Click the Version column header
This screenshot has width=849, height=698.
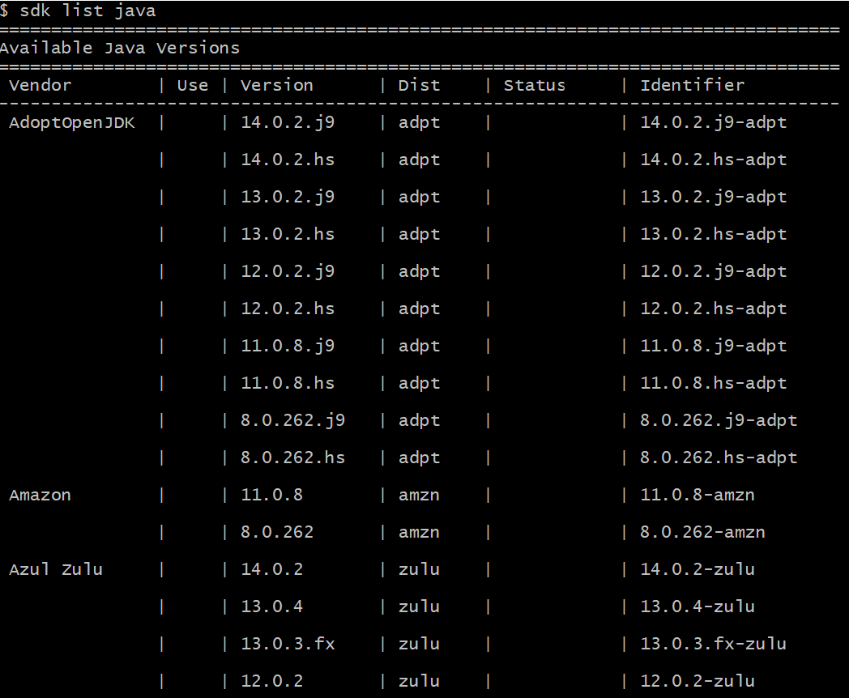pos(277,86)
